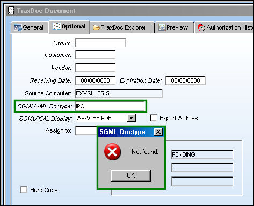Viewport: 254px width, 206px height.
Task: Click the Assign to input field
Action: 86,130
